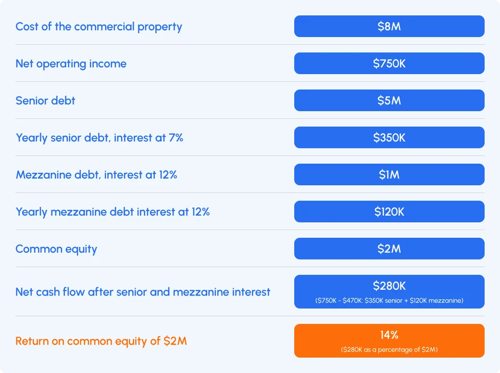The width and height of the screenshot is (500, 373).
Task: Click the orange 14% return box
Action: click(389, 341)
